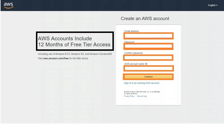The height and width of the screenshot is (124, 224).
Task: Click '12 Months of Free Tier Access' text
Action: [x=74, y=45]
